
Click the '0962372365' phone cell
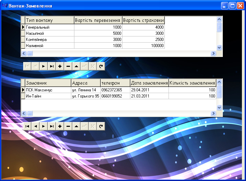pos(115,90)
